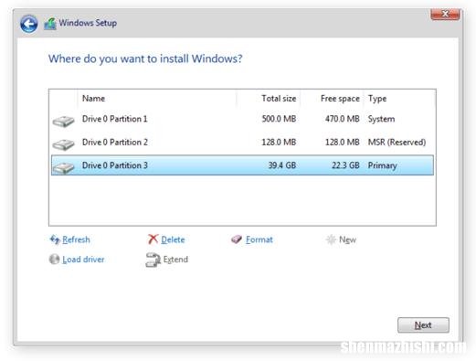476x361 pixels.
Task: Click the System type cell
Action: (x=381, y=119)
